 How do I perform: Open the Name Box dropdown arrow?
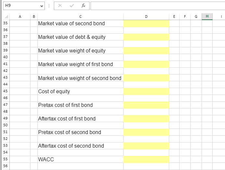click(x=42, y=6)
